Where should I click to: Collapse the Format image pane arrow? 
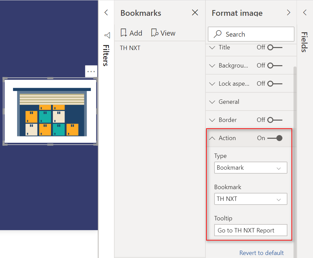(288, 13)
